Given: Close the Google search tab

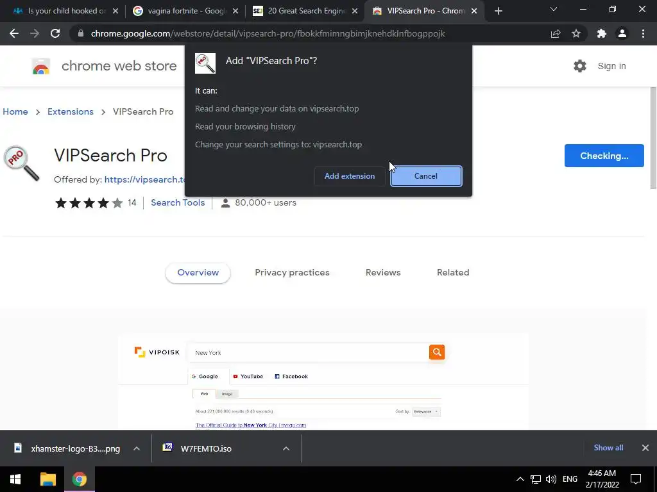Looking at the screenshot, I should [x=235, y=11].
